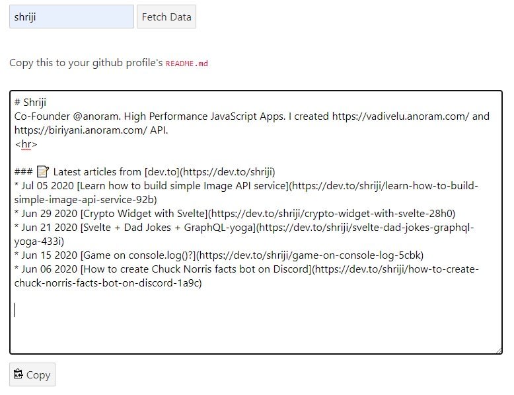This screenshot has width=514, height=395.
Task: Click 'https://biriyani.anoram.com/' text in textarea
Action: 81,130
